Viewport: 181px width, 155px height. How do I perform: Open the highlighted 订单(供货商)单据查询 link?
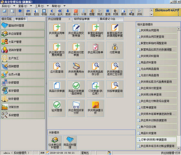157,140
